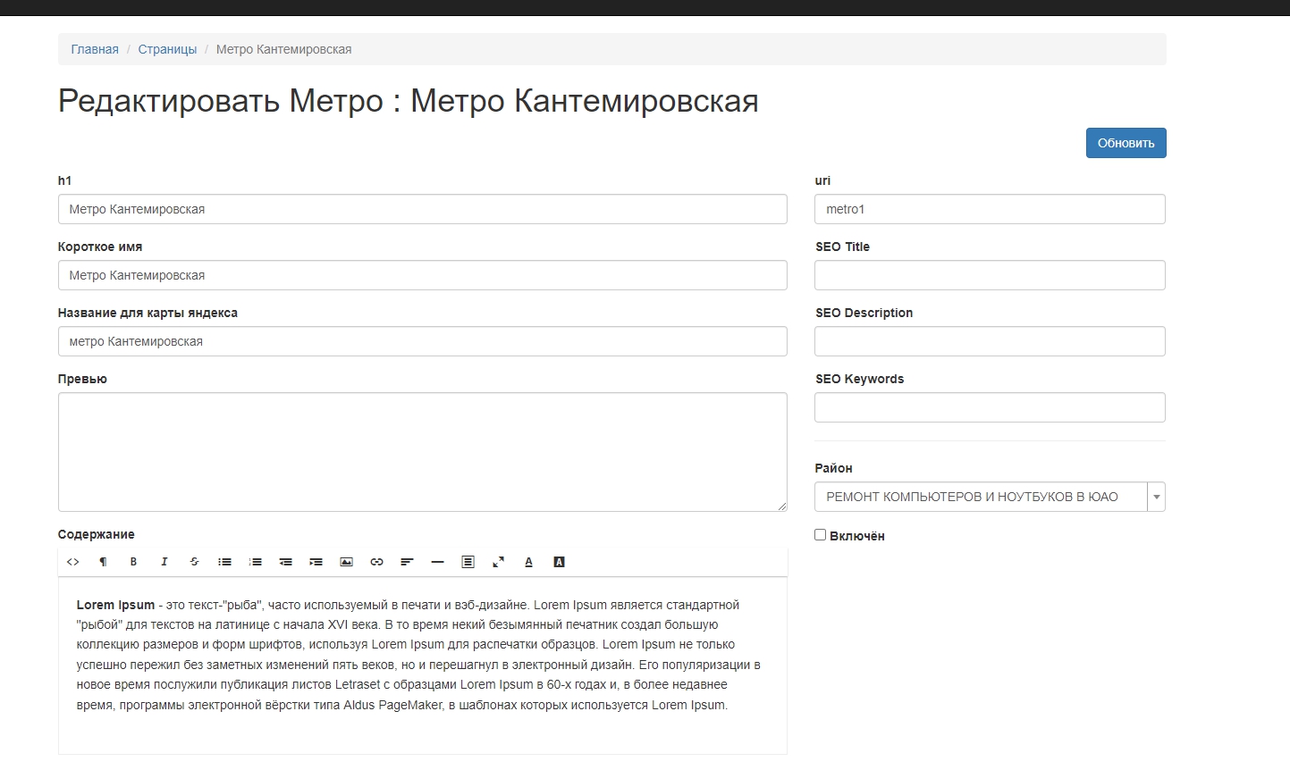Viewport: 1290px width, 770px height.
Task: Go to Главная breadcrumb link
Action: (95, 49)
